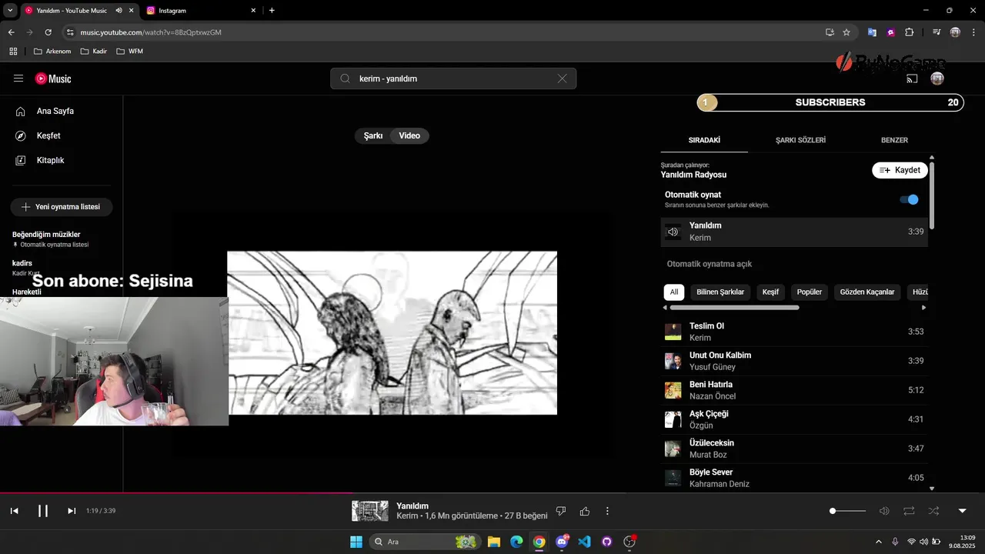Clear the search box with the X
This screenshot has height=554, width=985.
562,78
